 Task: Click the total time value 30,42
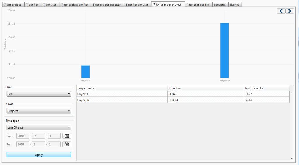point(173,94)
